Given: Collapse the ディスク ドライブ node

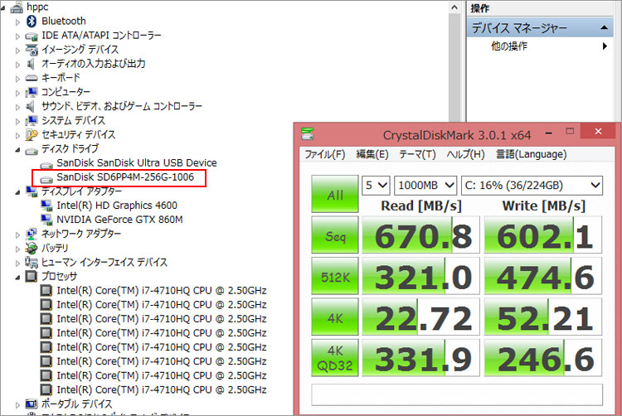Looking at the screenshot, I should tap(18, 150).
